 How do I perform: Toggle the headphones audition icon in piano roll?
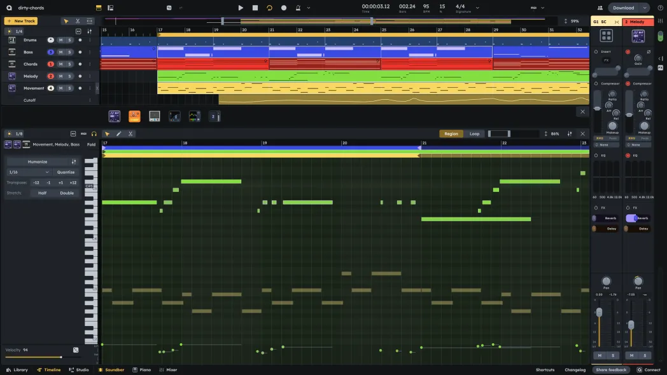click(94, 133)
